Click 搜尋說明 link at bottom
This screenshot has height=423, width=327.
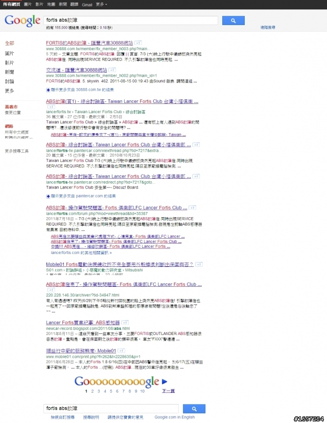(91, 417)
